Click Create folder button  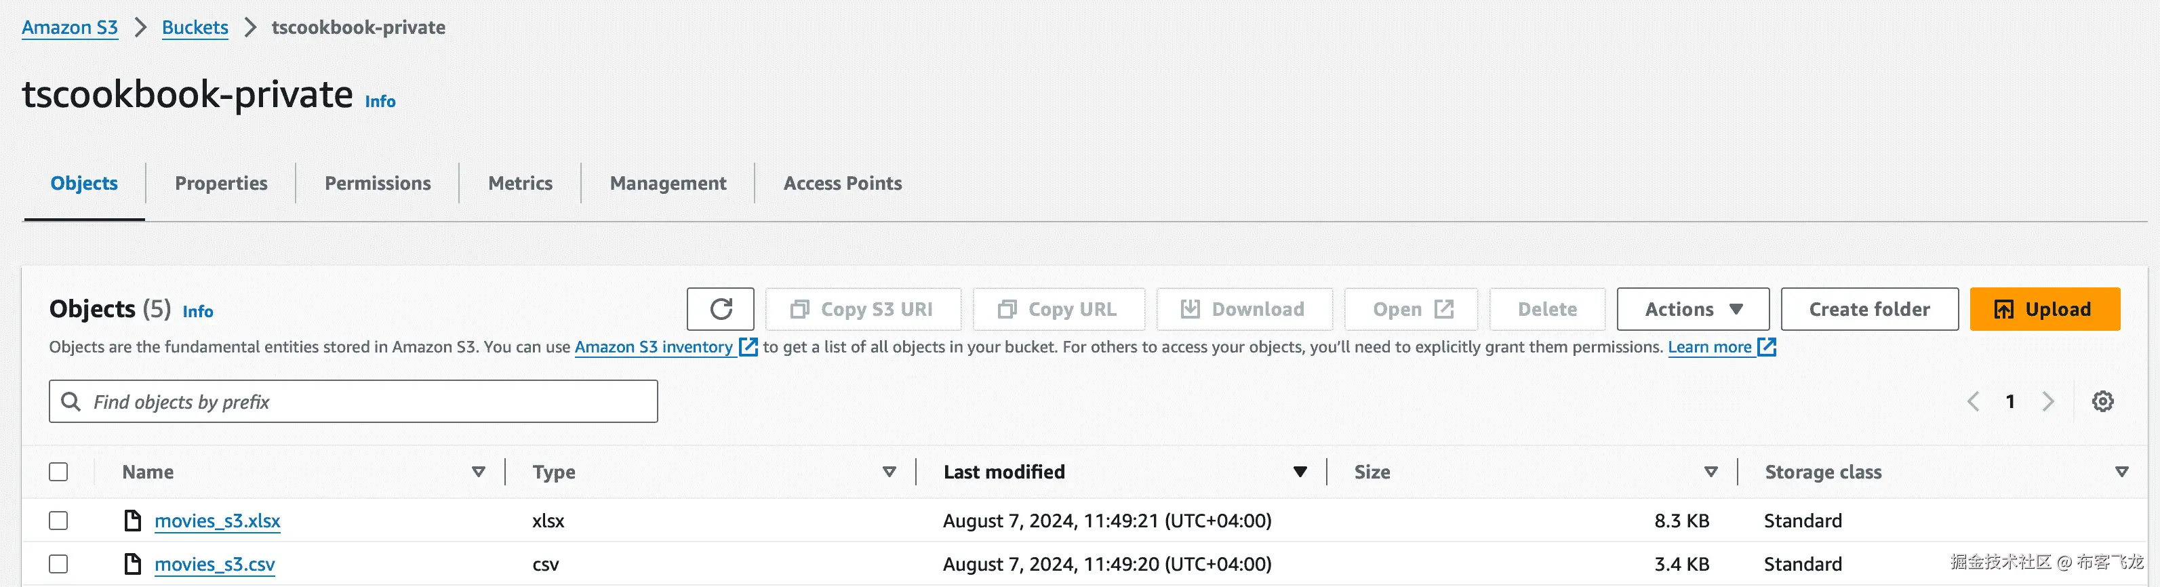pos(1869,310)
